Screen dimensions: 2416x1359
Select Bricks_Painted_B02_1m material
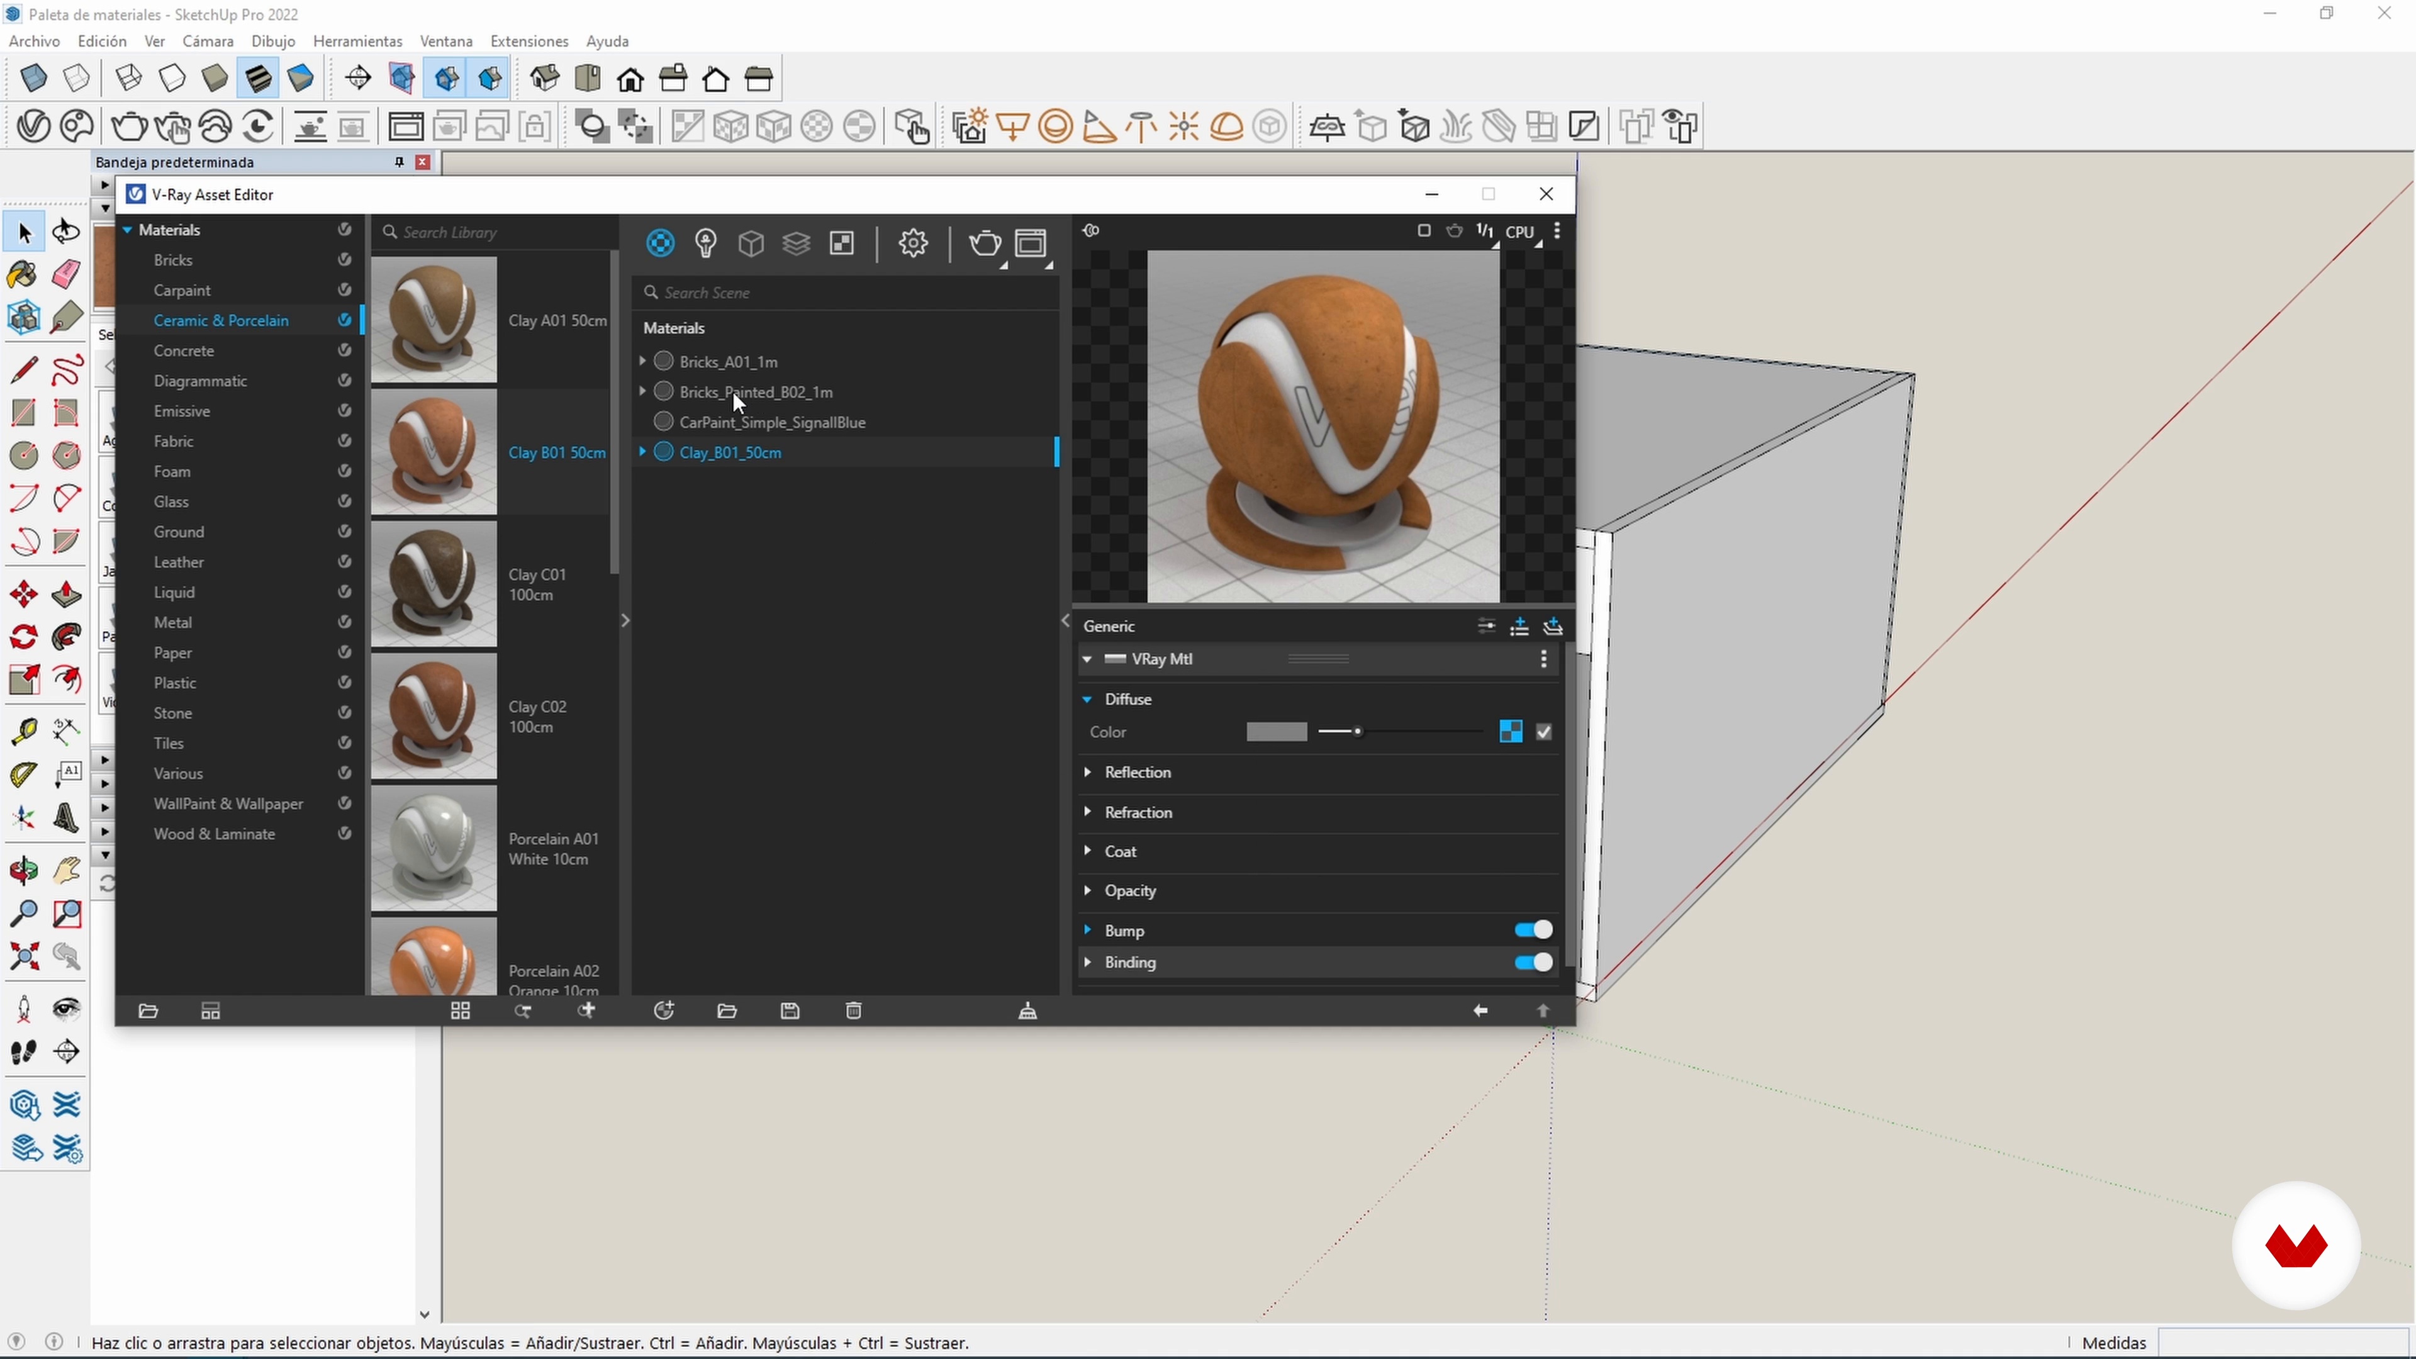pos(756,392)
